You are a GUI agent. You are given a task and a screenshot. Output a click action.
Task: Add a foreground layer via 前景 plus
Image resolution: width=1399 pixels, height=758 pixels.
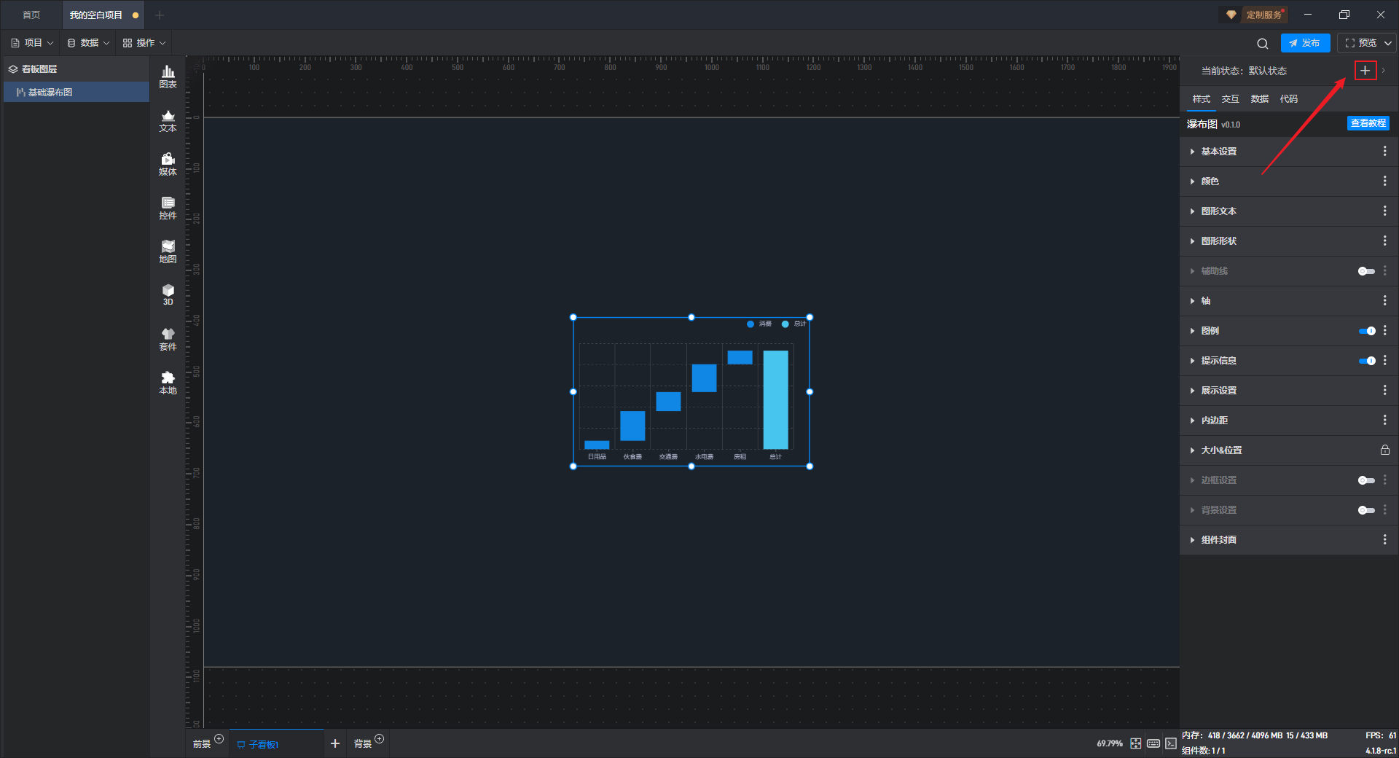pyautogui.click(x=219, y=739)
